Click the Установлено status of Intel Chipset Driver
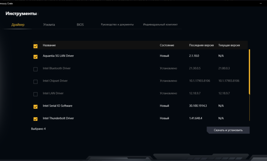267x161 pixels. [168, 81]
